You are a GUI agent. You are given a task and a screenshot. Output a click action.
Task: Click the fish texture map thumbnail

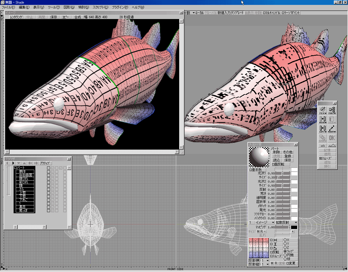[259, 248]
